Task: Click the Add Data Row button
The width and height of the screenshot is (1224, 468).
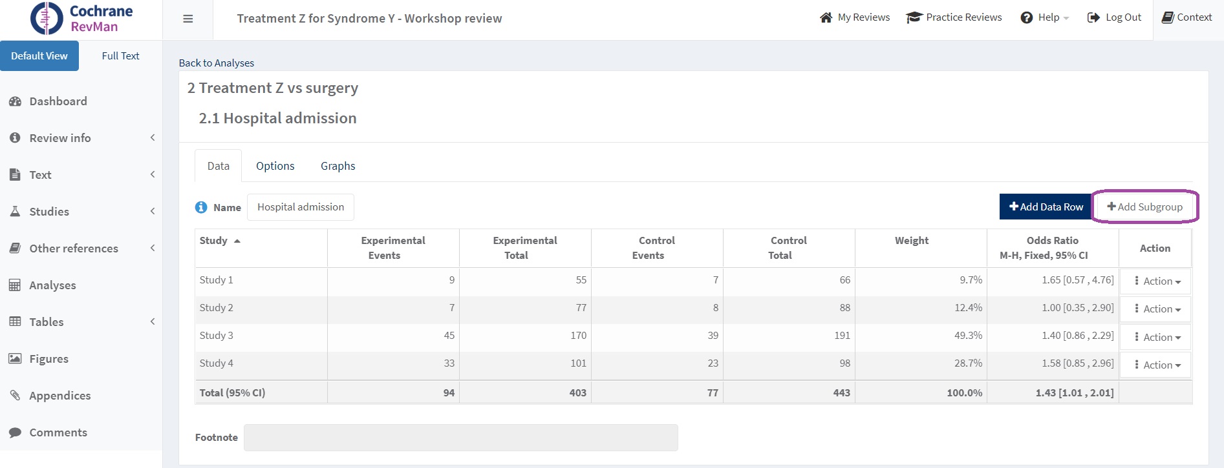Action: tap(1046, 207)
